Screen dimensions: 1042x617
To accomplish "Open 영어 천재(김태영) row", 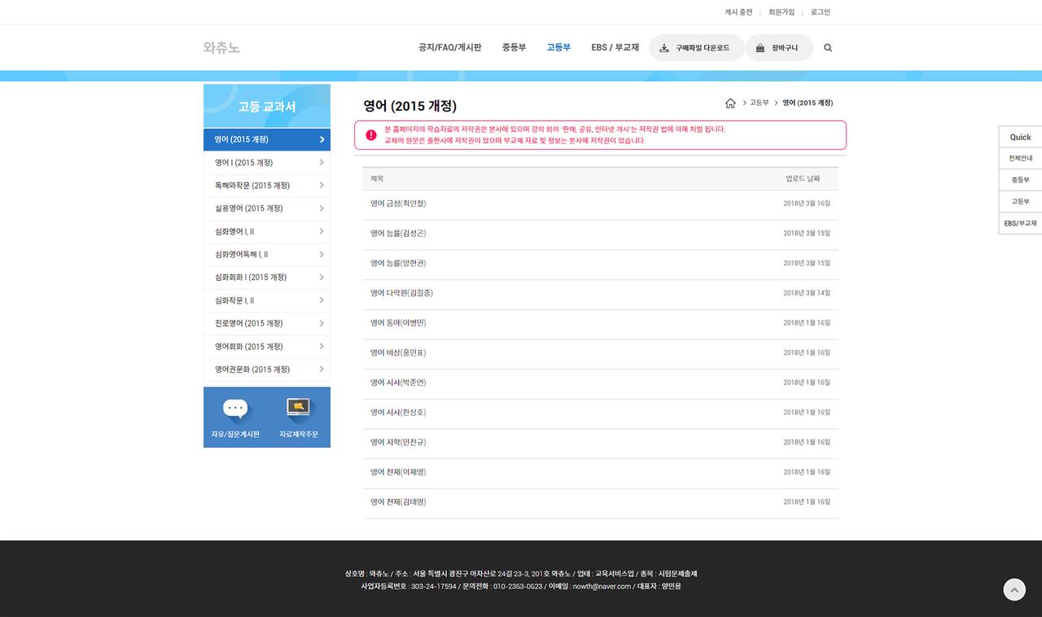I will coord(600,502).
